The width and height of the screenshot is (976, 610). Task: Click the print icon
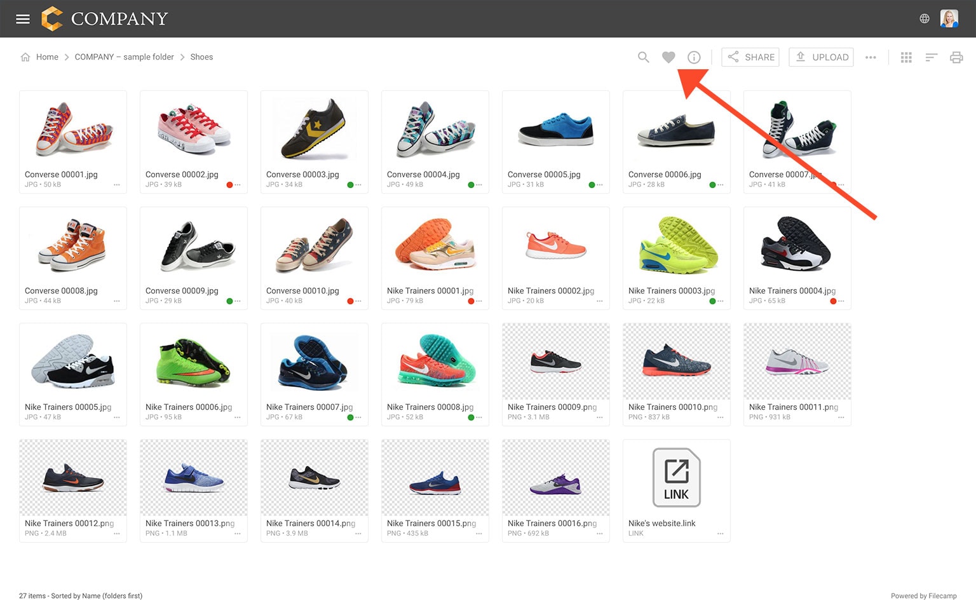tap(956, 57)
